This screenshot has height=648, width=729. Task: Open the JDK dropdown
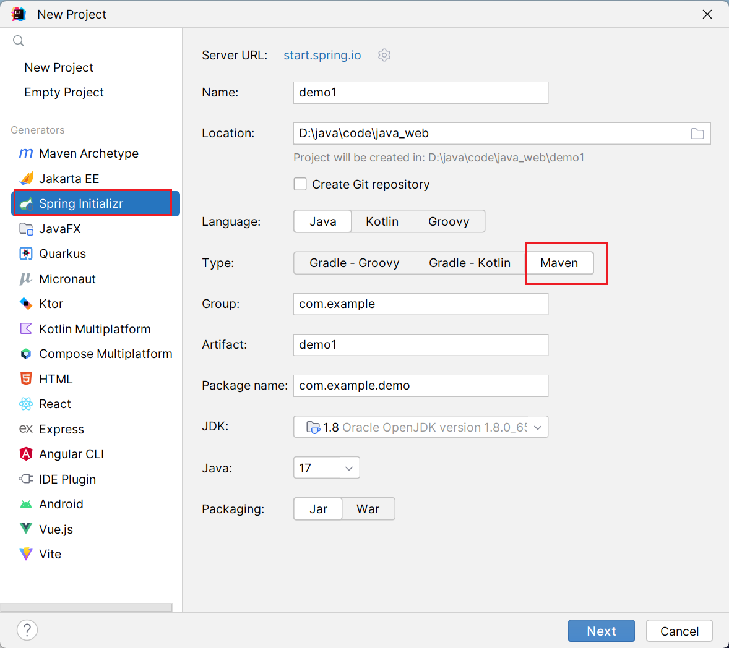click(x=421, y=427)
